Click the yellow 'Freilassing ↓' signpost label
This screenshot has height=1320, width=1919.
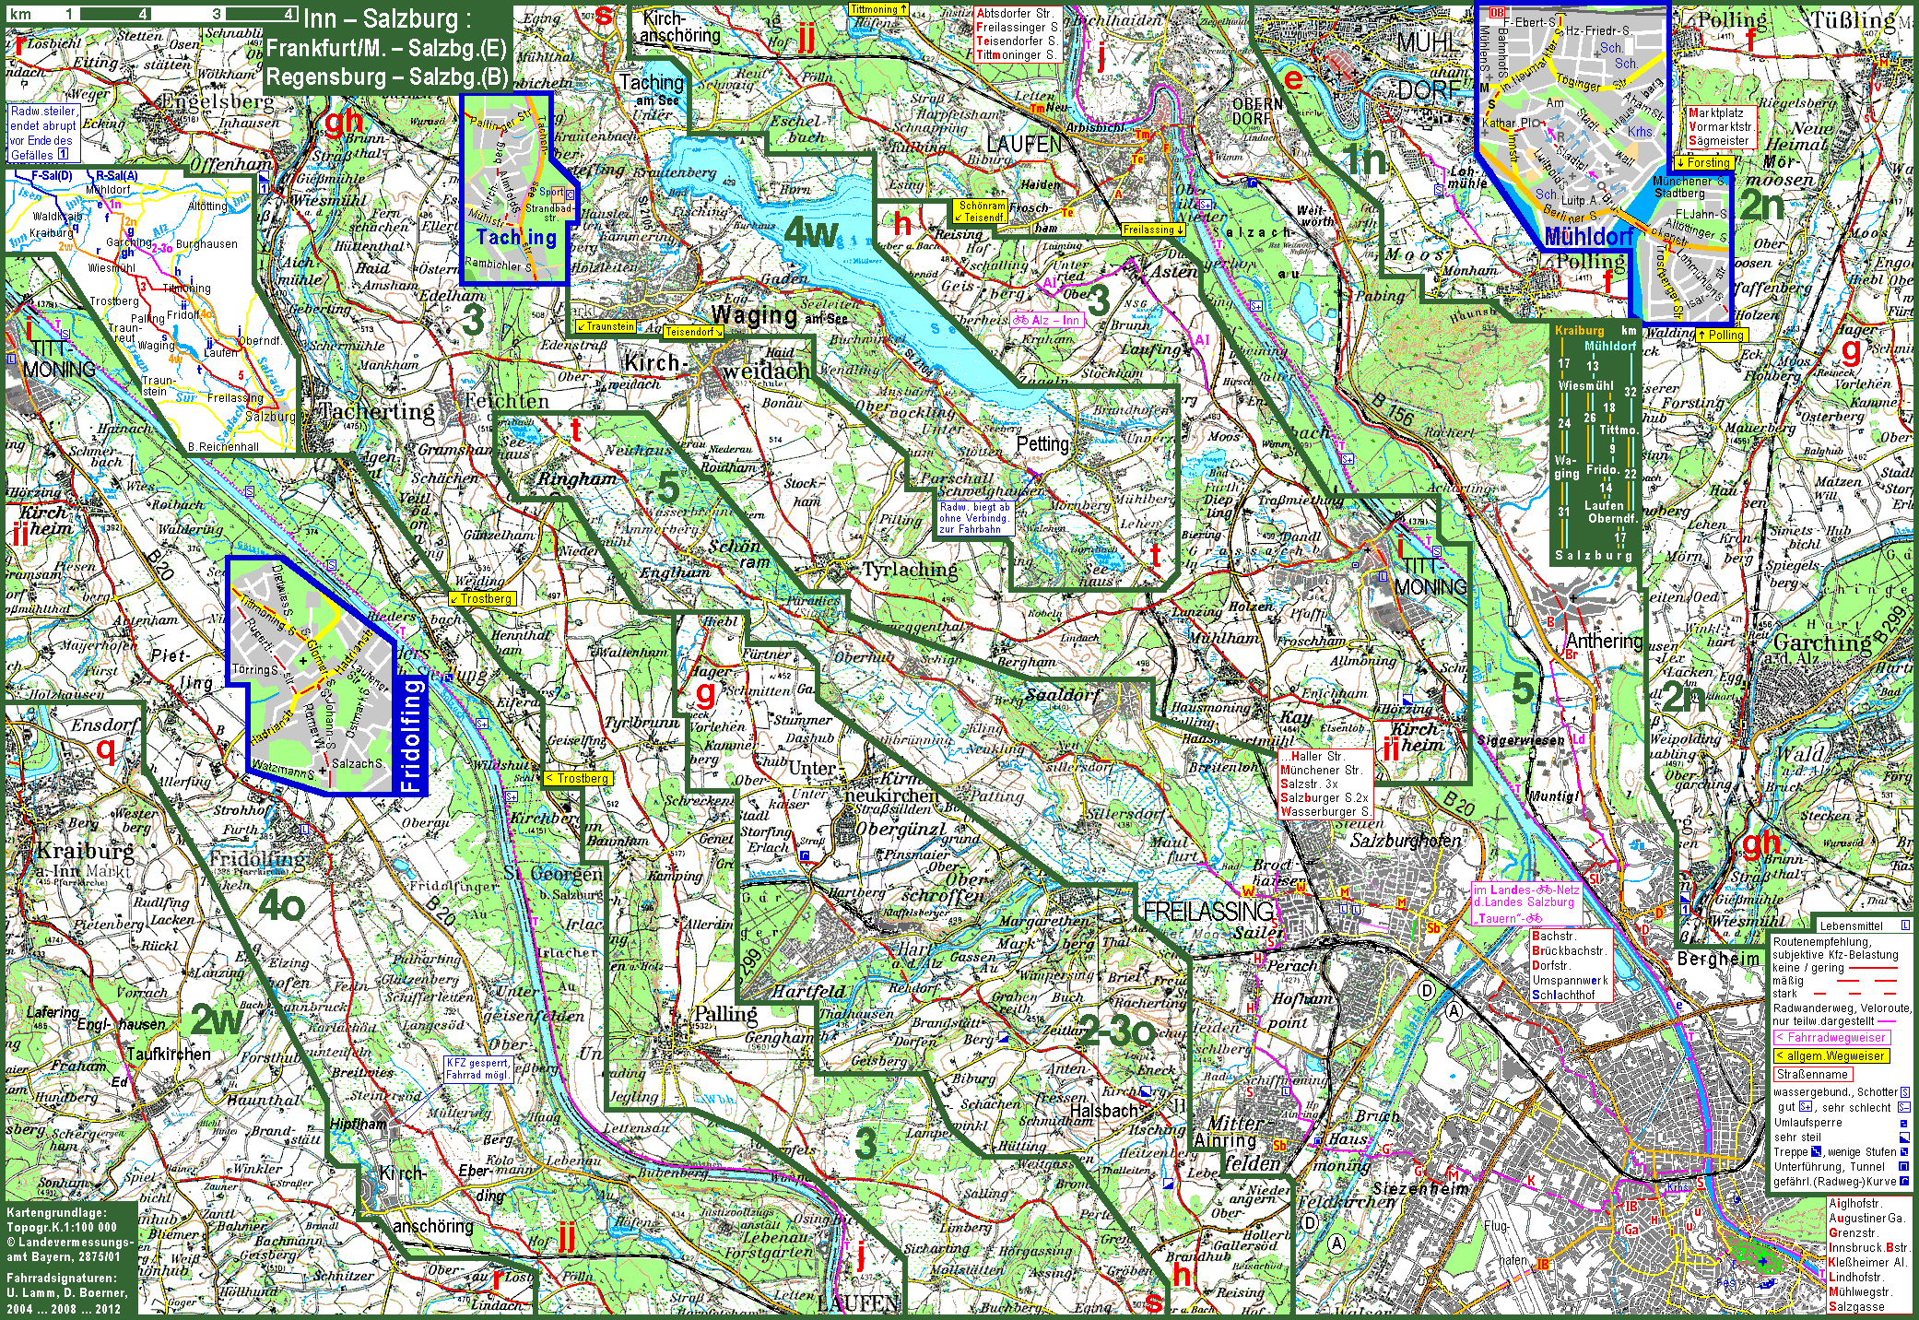point(1153,230)
